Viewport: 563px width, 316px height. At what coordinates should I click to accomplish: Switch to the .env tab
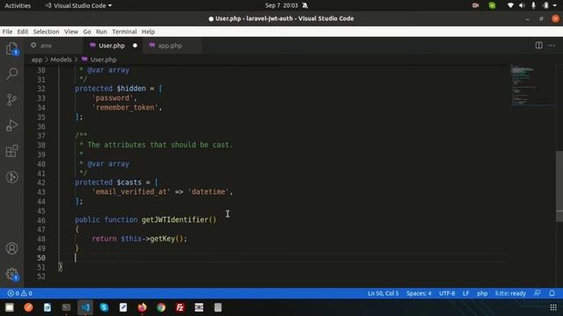click(x=54, y=46)
